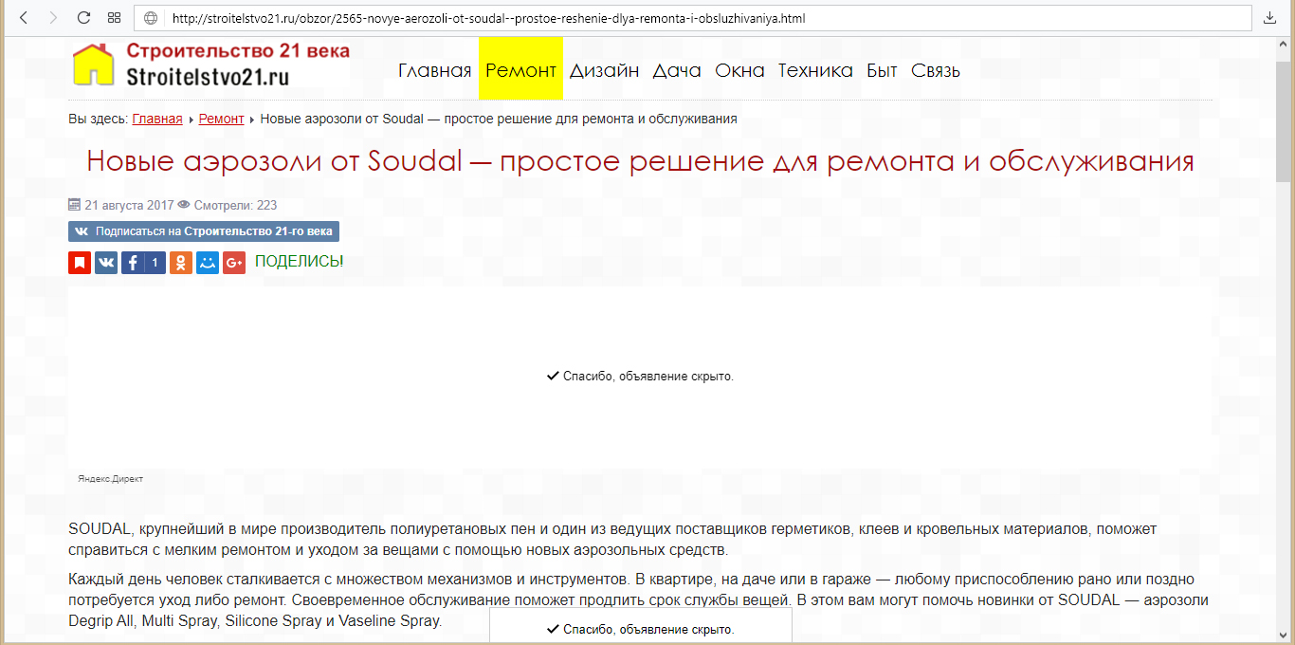
Task: Share on Google Plus icon
Action: point(234,263)
